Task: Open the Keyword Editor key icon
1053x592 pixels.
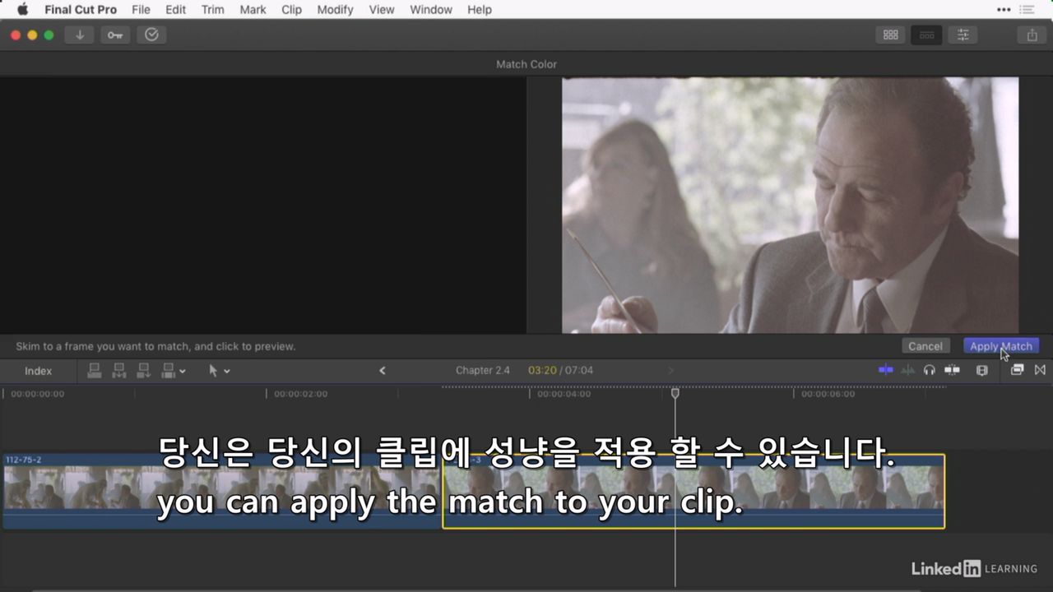Action: pyautogui.click(x=115, y=35)
